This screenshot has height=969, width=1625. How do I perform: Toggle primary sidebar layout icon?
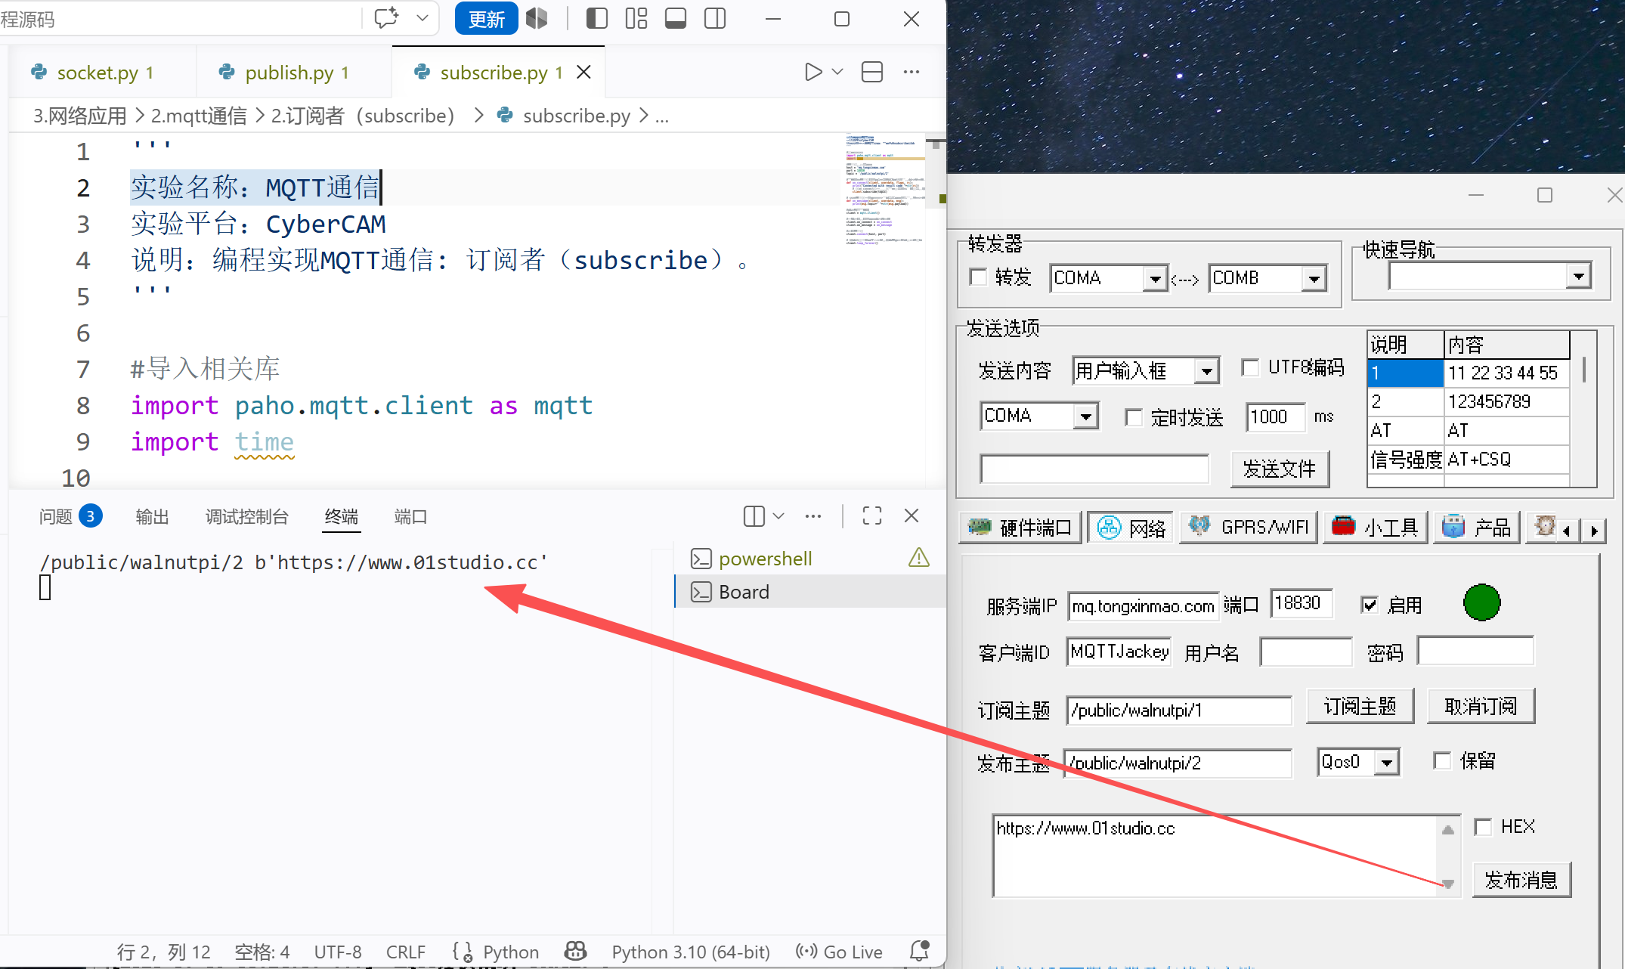(597, 18)
